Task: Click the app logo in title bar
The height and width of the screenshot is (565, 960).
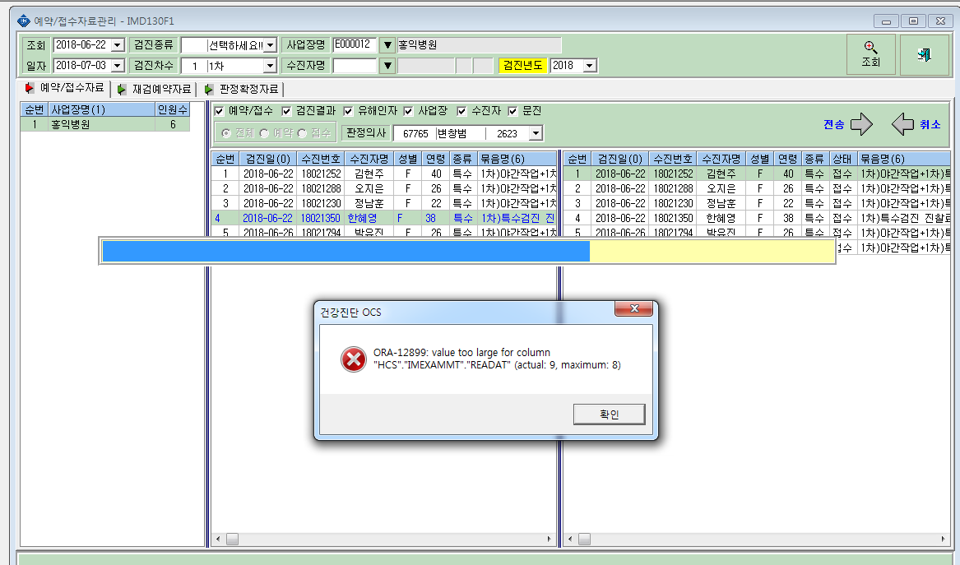Action: (x=23, y=21)
